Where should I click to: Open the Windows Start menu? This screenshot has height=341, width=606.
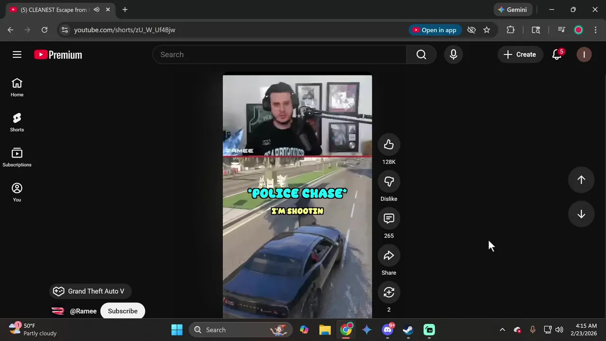177,330
